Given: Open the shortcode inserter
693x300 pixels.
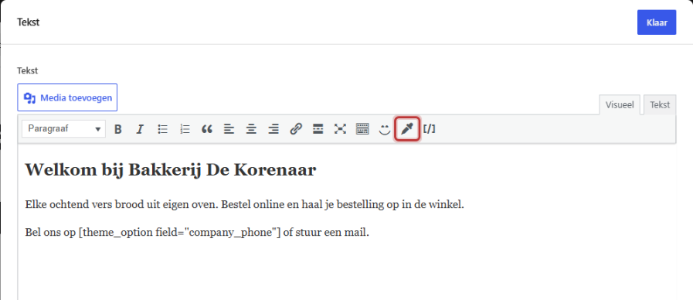Looking at the screenshot, I should pyautogui.click(x=429, y=129).
